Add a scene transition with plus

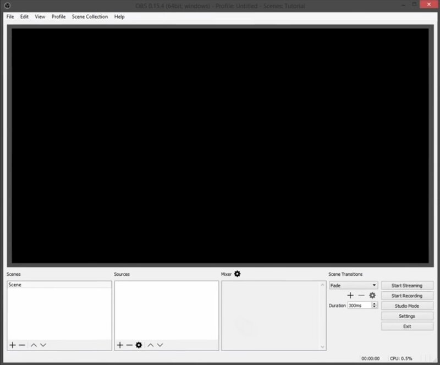coord(350,295)
